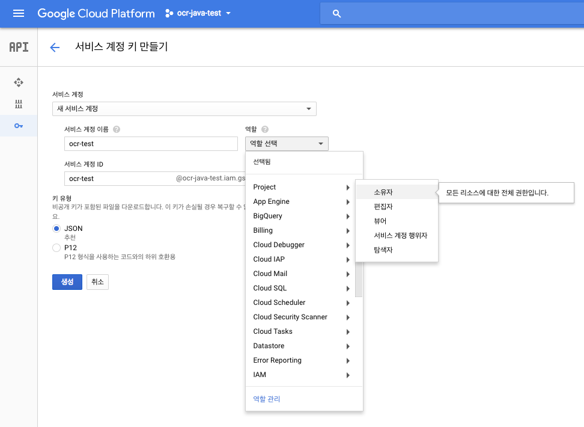The image size is (584, 427).
Task: Open the hamburger navigation menu
Action: pos(18,13)
